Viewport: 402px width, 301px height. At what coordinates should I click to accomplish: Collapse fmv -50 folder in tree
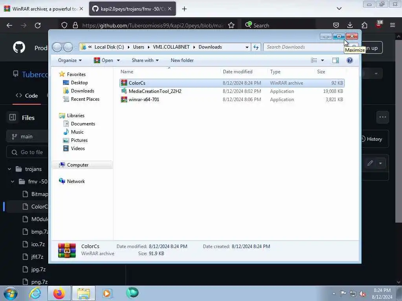[x=13, y=181]
